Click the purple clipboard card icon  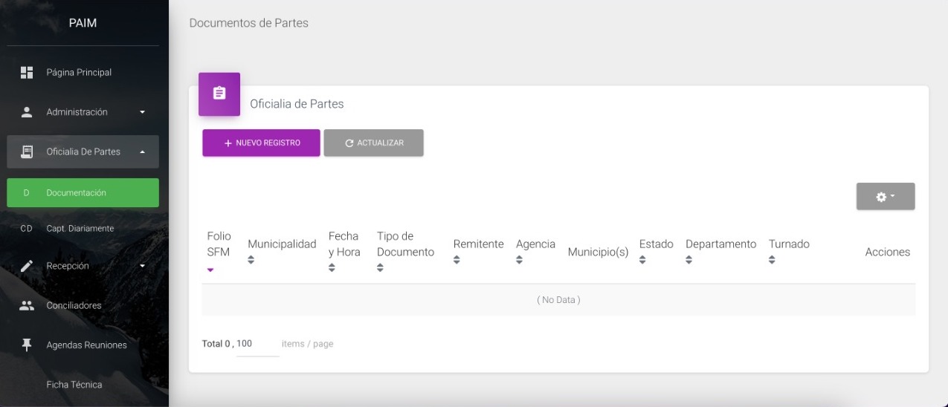[219, 94]
